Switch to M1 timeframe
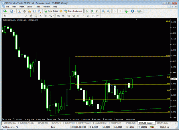 (58, 16)
